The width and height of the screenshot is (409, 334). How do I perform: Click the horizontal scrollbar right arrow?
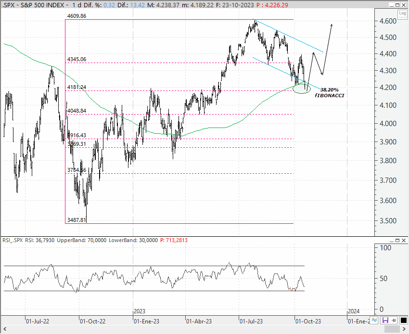point(404,329)
